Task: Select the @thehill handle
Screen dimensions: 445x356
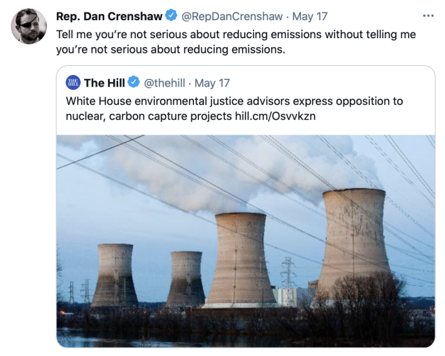Action: (x=165, y=83)
